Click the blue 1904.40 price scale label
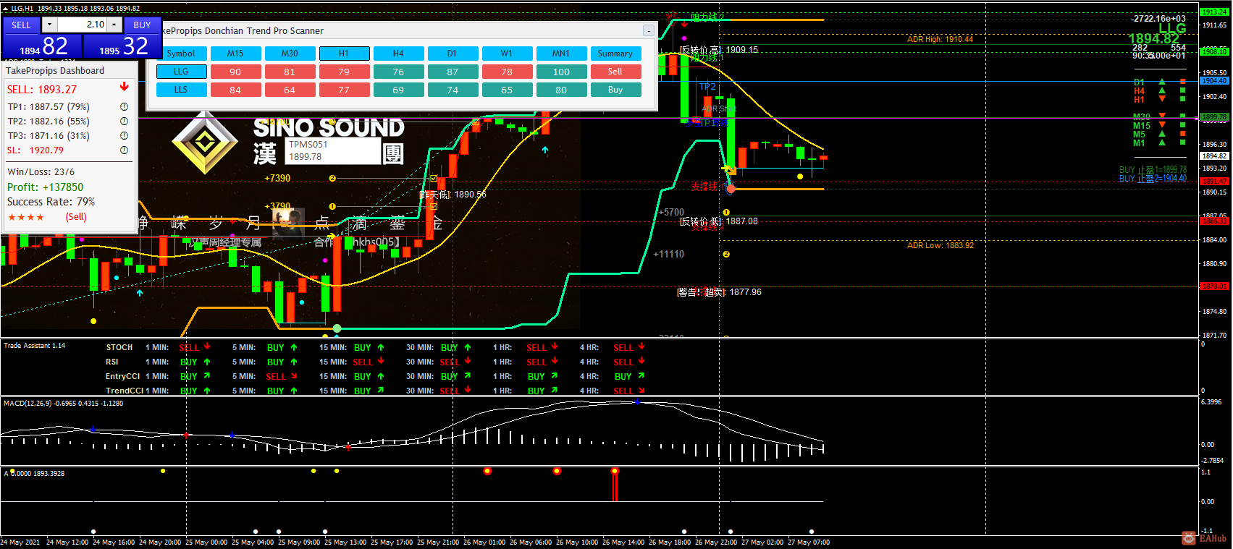Viewport: 1233px width, 549px height. pos(1214,81)
